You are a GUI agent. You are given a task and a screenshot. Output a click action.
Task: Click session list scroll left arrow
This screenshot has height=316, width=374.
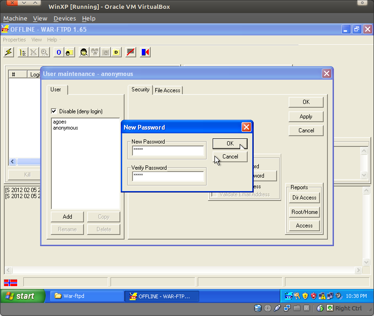click(x=13, y=162)
